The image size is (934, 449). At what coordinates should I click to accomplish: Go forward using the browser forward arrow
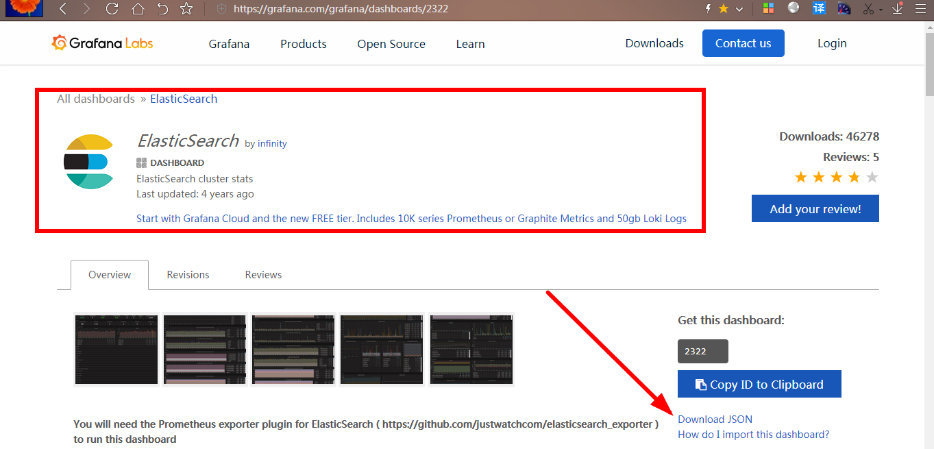(x=86, y=9)
